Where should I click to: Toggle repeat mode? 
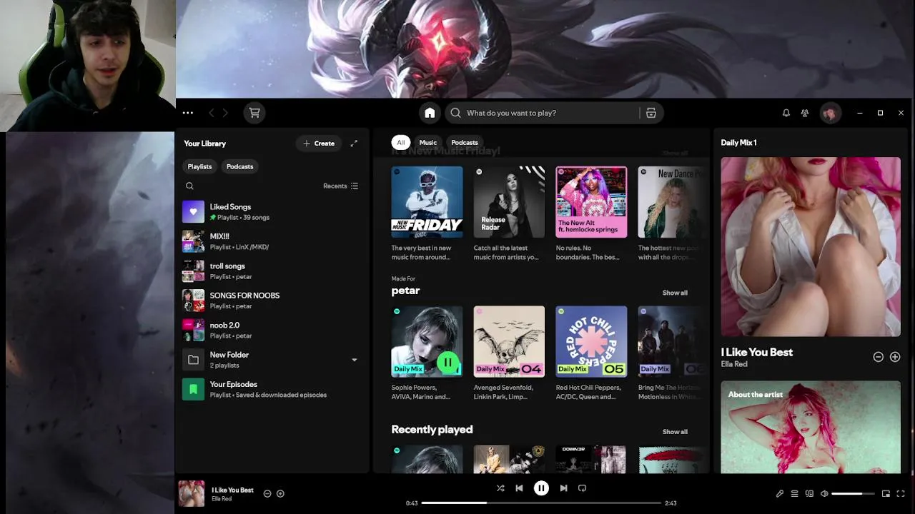point(582,488)
